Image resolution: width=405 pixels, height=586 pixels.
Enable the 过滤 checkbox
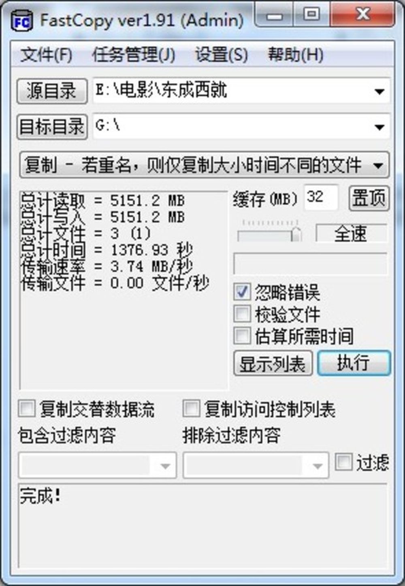343,462
